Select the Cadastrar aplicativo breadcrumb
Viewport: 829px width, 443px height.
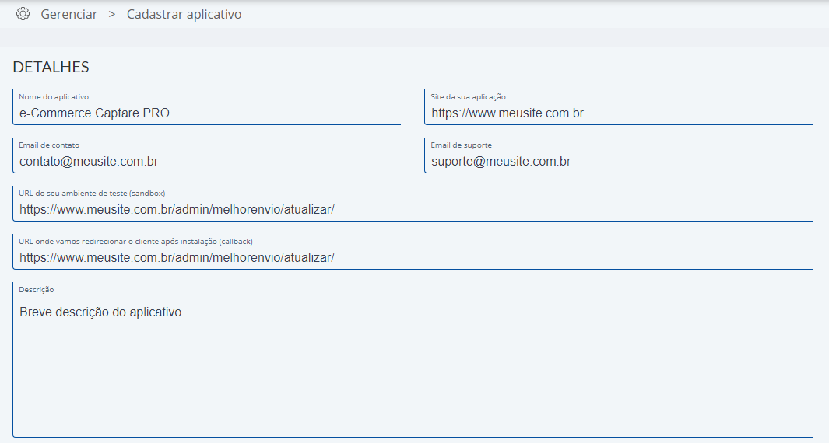[x=184, y=14]
